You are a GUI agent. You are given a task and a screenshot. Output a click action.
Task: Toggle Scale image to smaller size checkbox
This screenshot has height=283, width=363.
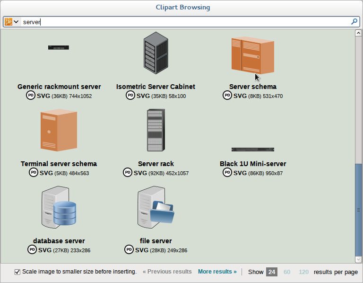click(17, 272)
